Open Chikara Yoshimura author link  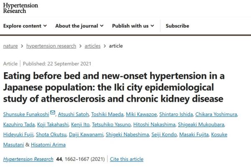[216, 114]
